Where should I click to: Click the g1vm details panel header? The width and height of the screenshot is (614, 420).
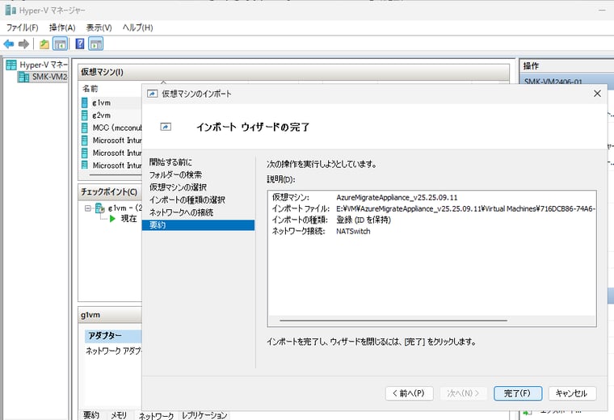pyautogui.click(x=110, y=315)
